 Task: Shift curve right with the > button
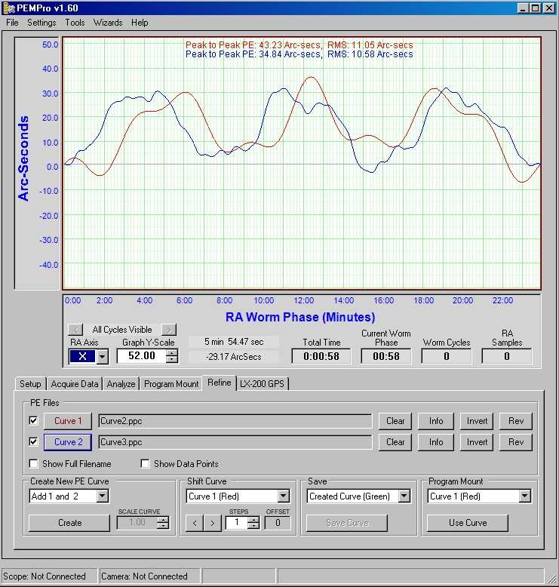pyautogui.click(x=212, y=523)
